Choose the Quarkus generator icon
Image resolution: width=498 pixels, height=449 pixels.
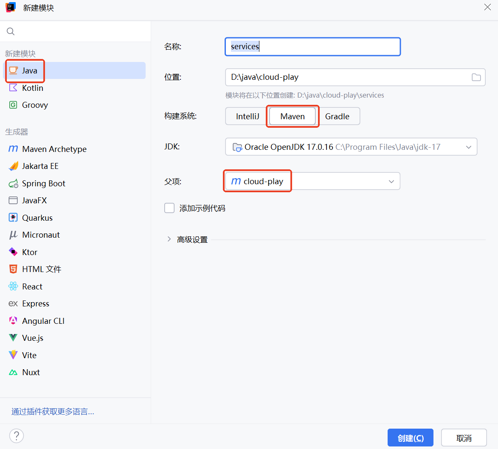coord(13,218)
